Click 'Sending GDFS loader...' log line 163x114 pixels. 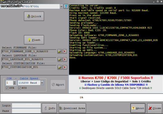tap(85, 38)
